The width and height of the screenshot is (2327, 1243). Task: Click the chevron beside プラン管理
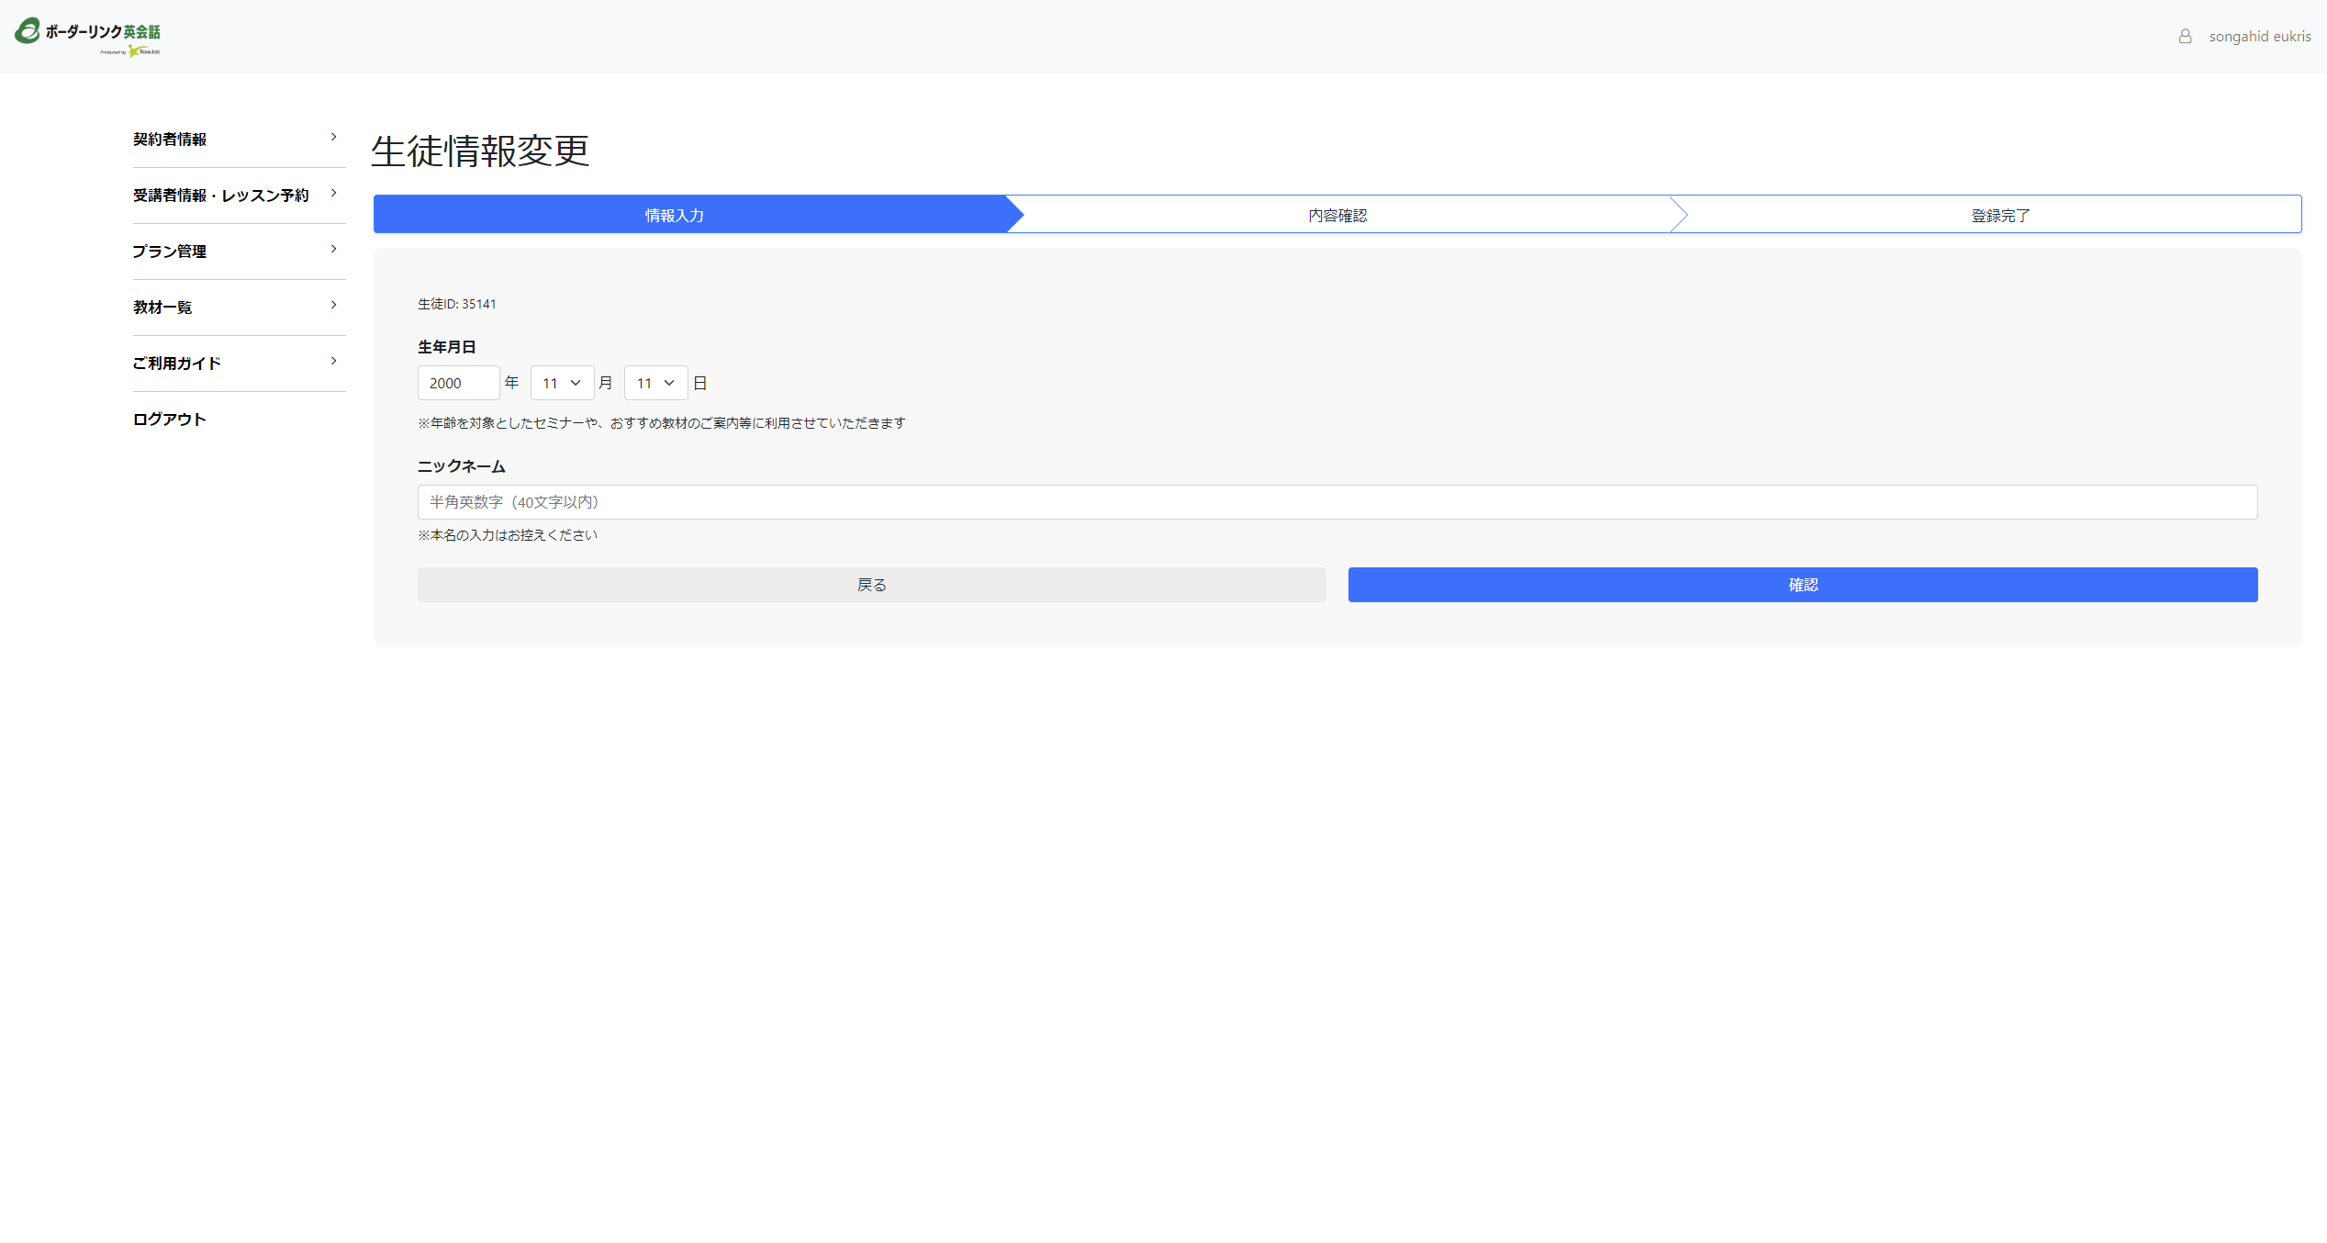[333, 249]
